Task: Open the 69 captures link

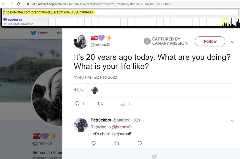Action: pyautogui.click(x=13, y=19)
